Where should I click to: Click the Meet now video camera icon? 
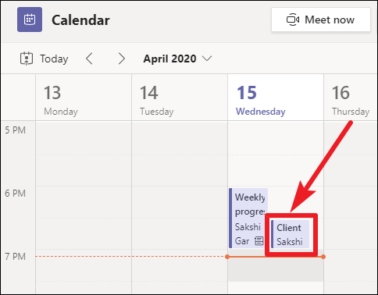pos(293,20)
